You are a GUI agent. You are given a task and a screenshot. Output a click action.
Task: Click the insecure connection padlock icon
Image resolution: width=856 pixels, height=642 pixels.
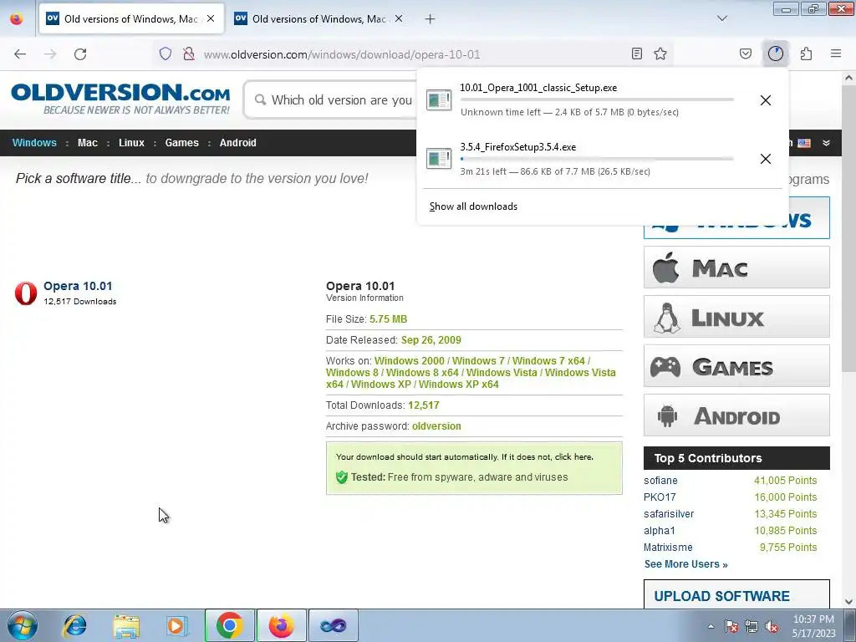tap(189, 53)
